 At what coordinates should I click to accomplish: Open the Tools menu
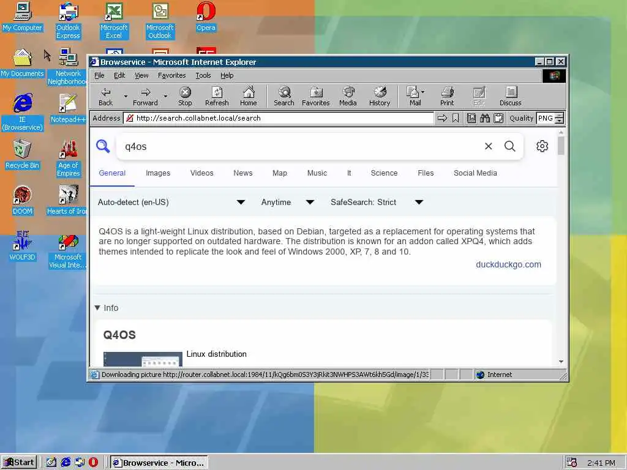[x=203, y=75]
